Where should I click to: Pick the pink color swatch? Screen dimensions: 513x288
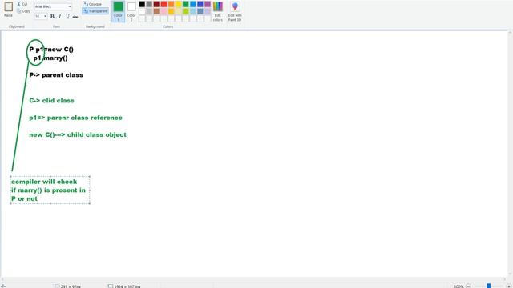[164, 11]
